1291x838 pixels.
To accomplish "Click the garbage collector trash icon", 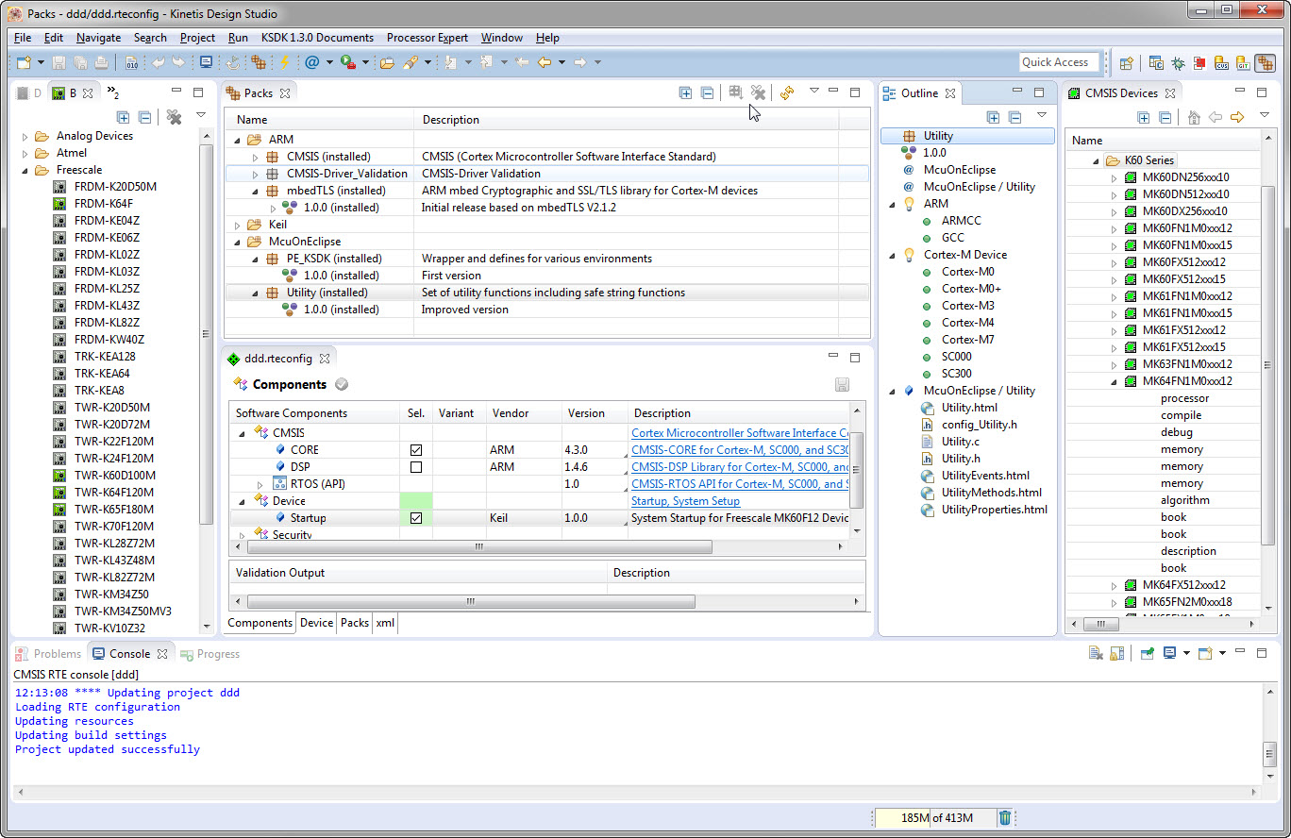I will click(x=1005, y=817).
